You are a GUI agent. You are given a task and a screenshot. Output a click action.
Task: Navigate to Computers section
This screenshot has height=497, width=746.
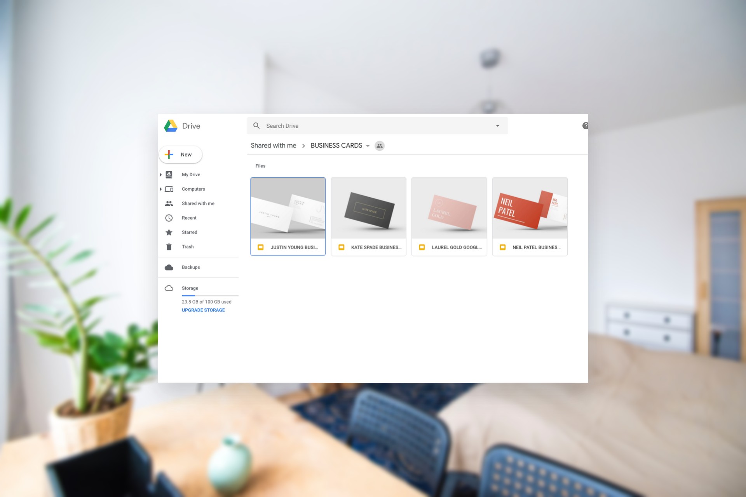(193, 189)
